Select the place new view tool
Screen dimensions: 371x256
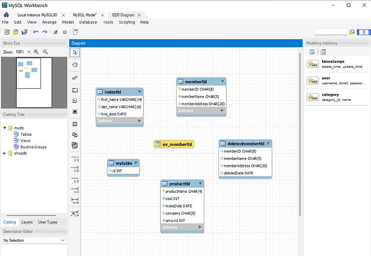(x=75, y=135)
